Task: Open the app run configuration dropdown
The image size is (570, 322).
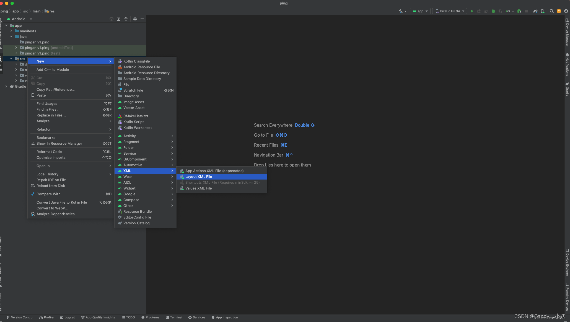Action: [420, 11]
